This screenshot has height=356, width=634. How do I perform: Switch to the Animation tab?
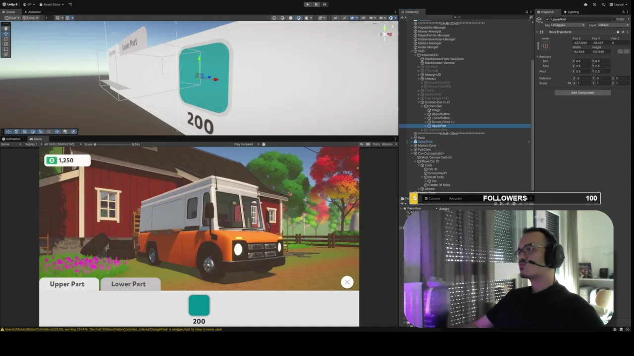(x=12, y=139)
